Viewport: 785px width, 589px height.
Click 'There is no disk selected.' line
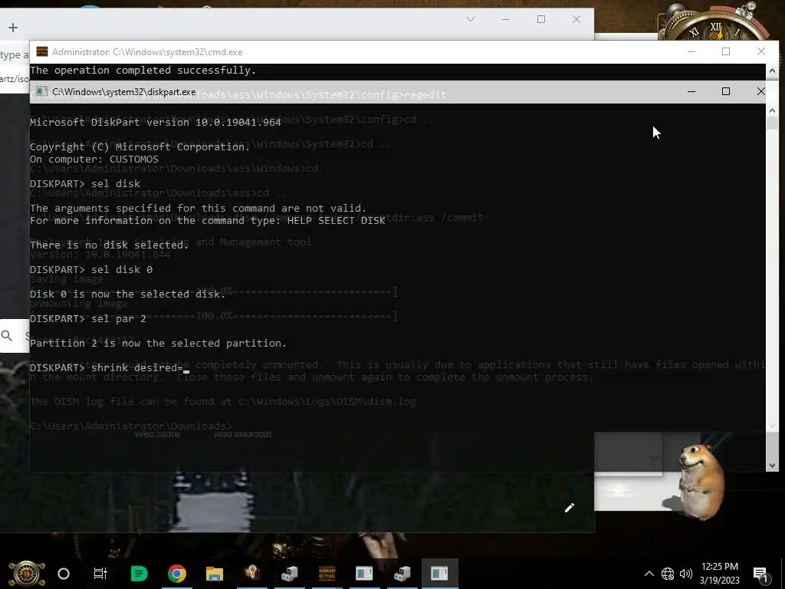point(110,245)
